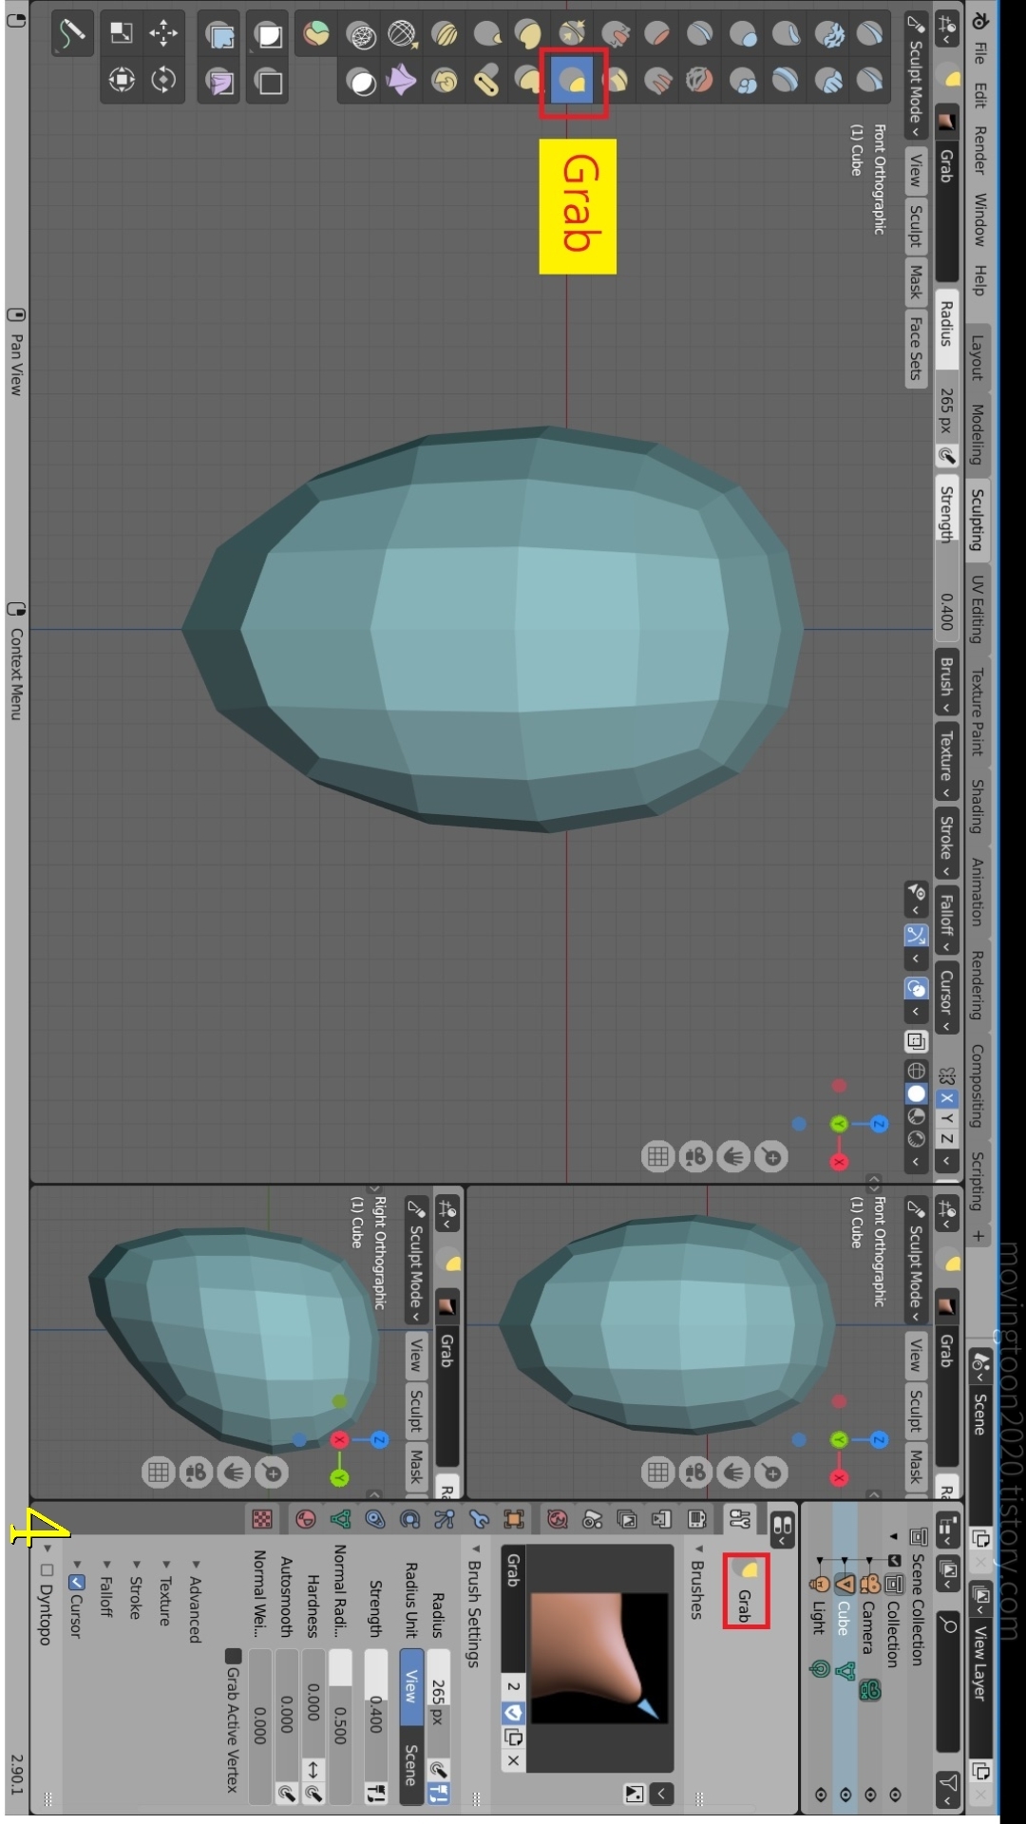Viewport: 1026px width, 1824px height.
Task: Hide Light in the outliner
Action: coord(820,1795)
